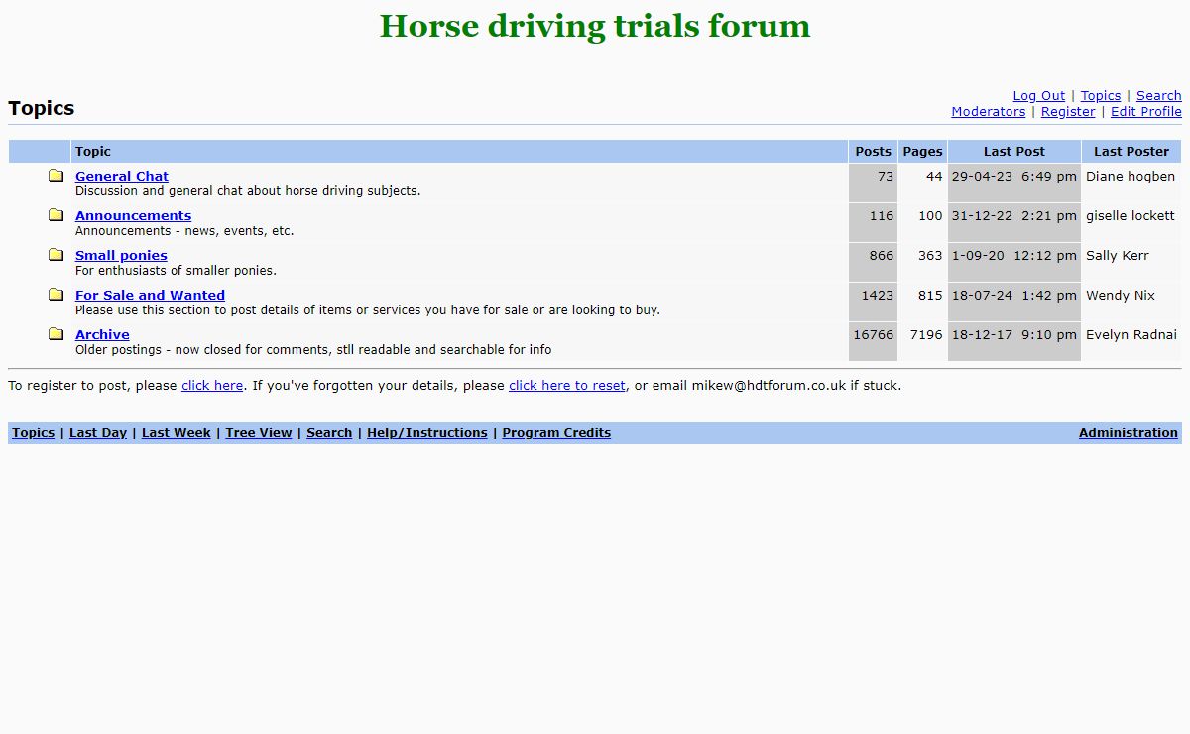Viewport: 1190px width, 734px height.
Task: Click last post date 29-04-23 6:49 pm
Action: (1014, 177)
